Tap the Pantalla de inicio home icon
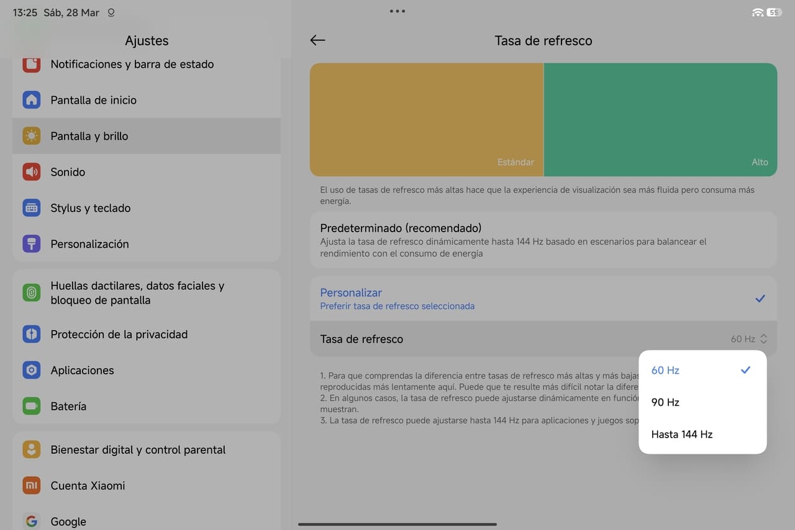The height and width of the screenshot is (530, 795). pos(31,100)
